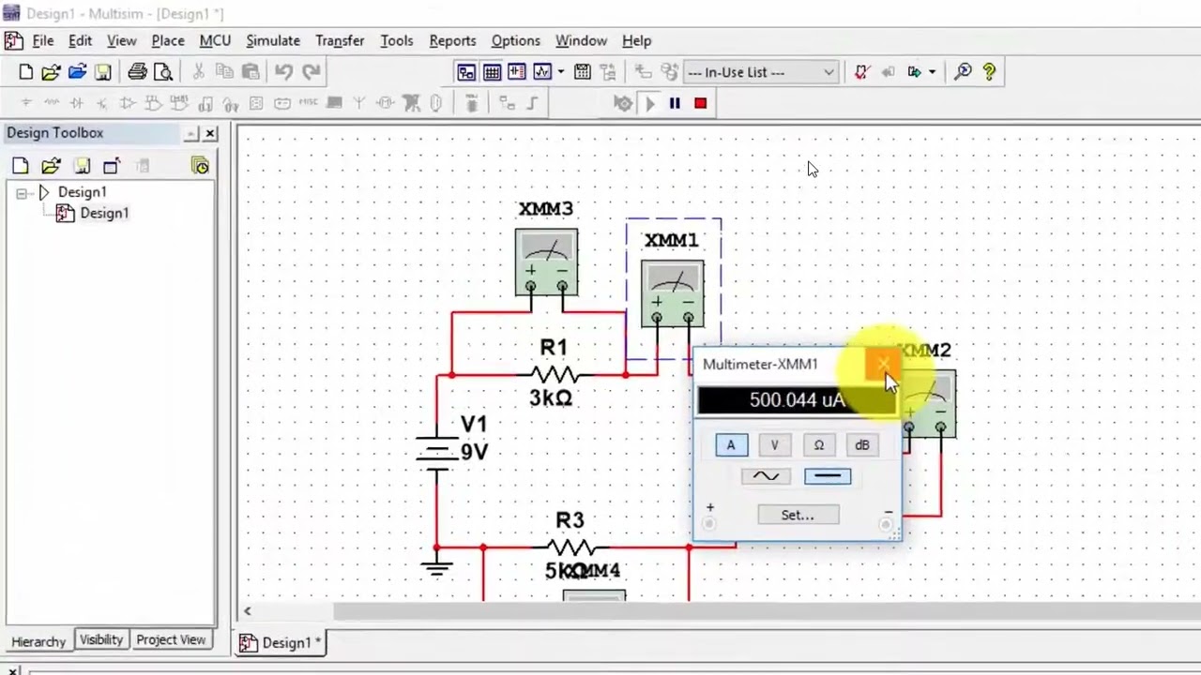The height and width of the screenshot is (675, 1201).
Task: Close the Design Toolbox panel
Action: (x=211, y=134)
